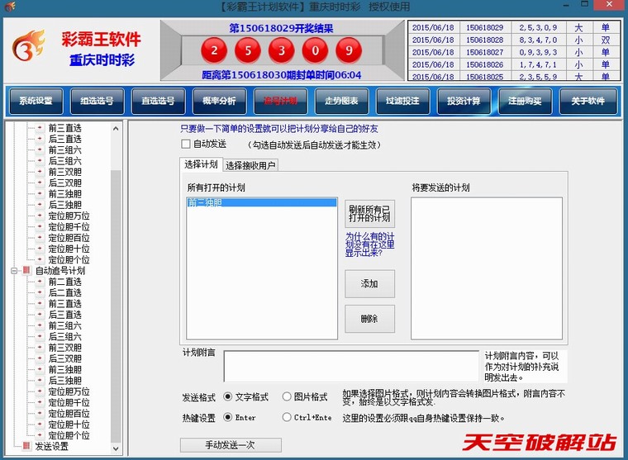This screenshot has height=460, width=628.
Task: Click into the 计划附言 text field
Action: click(350, 365)
